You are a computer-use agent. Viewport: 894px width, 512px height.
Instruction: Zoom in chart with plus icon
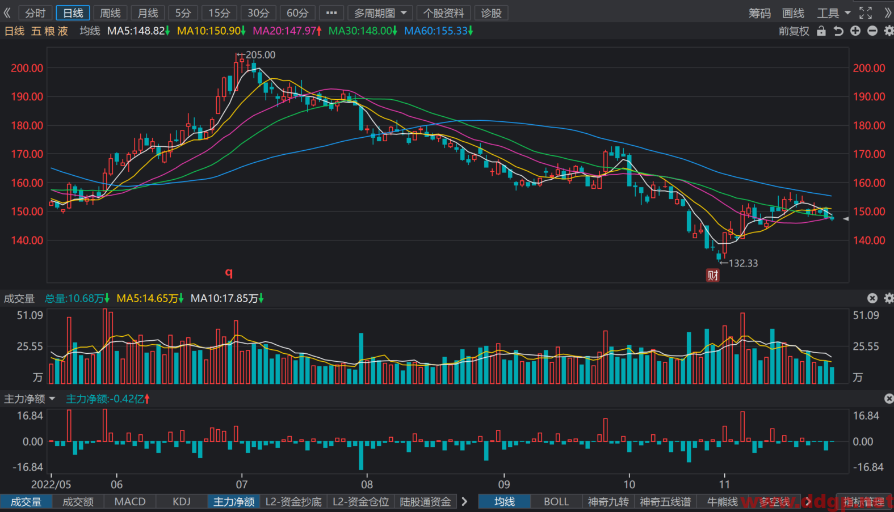point(855,31)
